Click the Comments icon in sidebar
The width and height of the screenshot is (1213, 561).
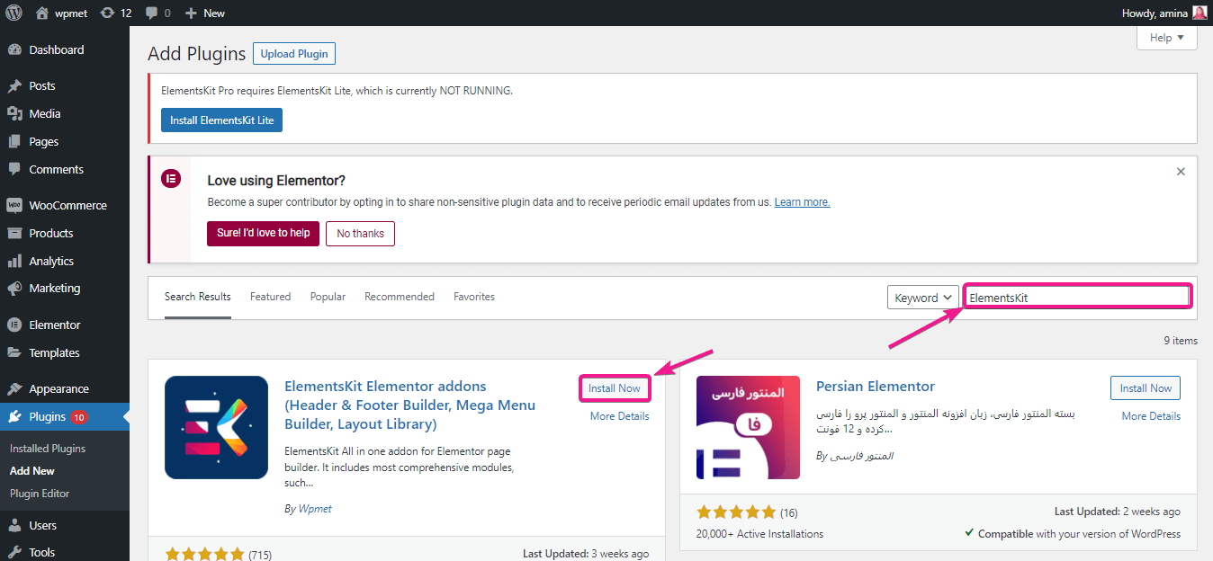coord(14,169)
